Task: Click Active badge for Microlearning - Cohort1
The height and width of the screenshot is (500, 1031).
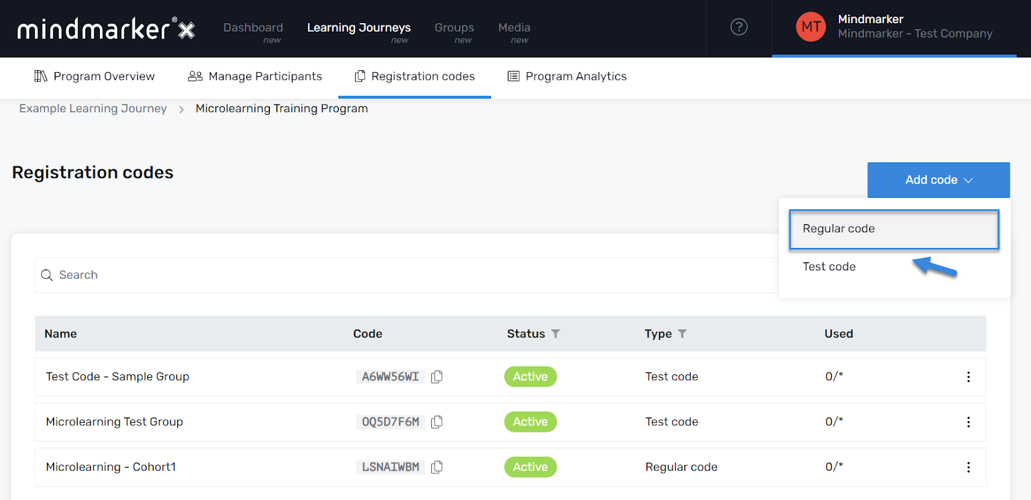Action: pos(530,467)
